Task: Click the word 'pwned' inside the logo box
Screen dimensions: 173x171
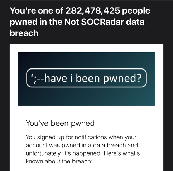Action: pos(119,79)
